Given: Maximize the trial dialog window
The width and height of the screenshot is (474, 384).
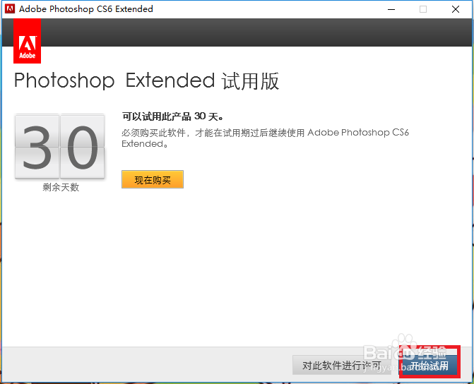Looking at the screenshot, I should point(423,9).
